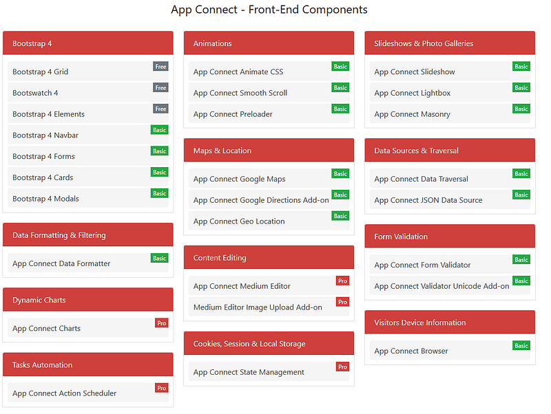Viewport: 551px width, 414px height.
Task: Open App Connect Animate CSS
Action: tap(269, 72)
